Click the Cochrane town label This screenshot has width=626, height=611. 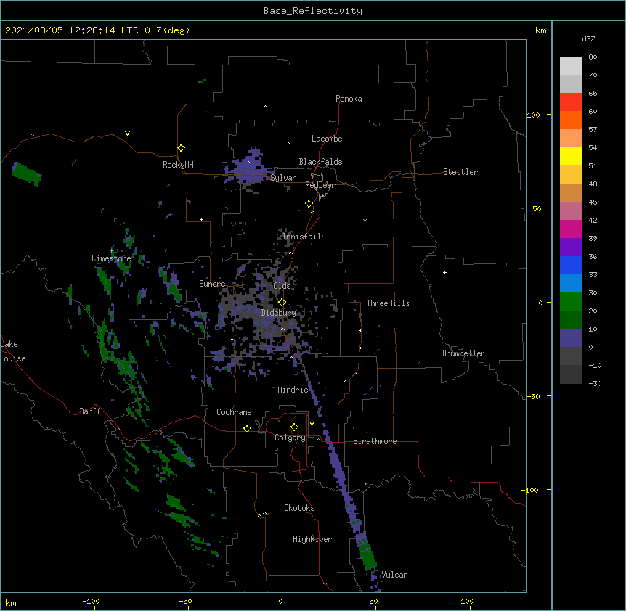(234, 412)
